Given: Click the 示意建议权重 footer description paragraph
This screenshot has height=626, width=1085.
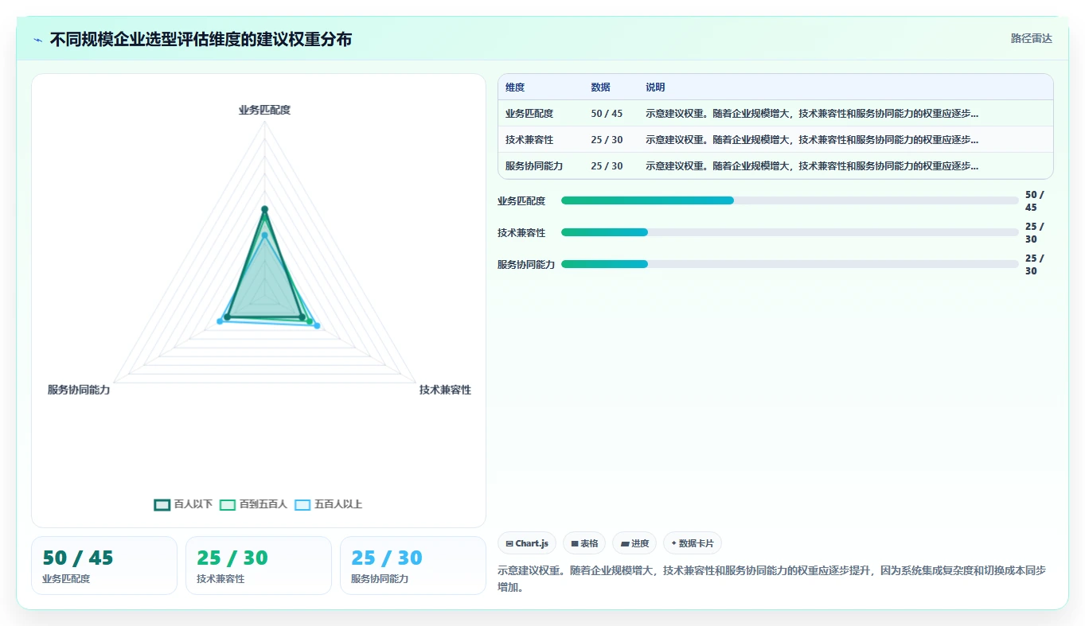Looking at the screenshot, I should pos(771,579).
